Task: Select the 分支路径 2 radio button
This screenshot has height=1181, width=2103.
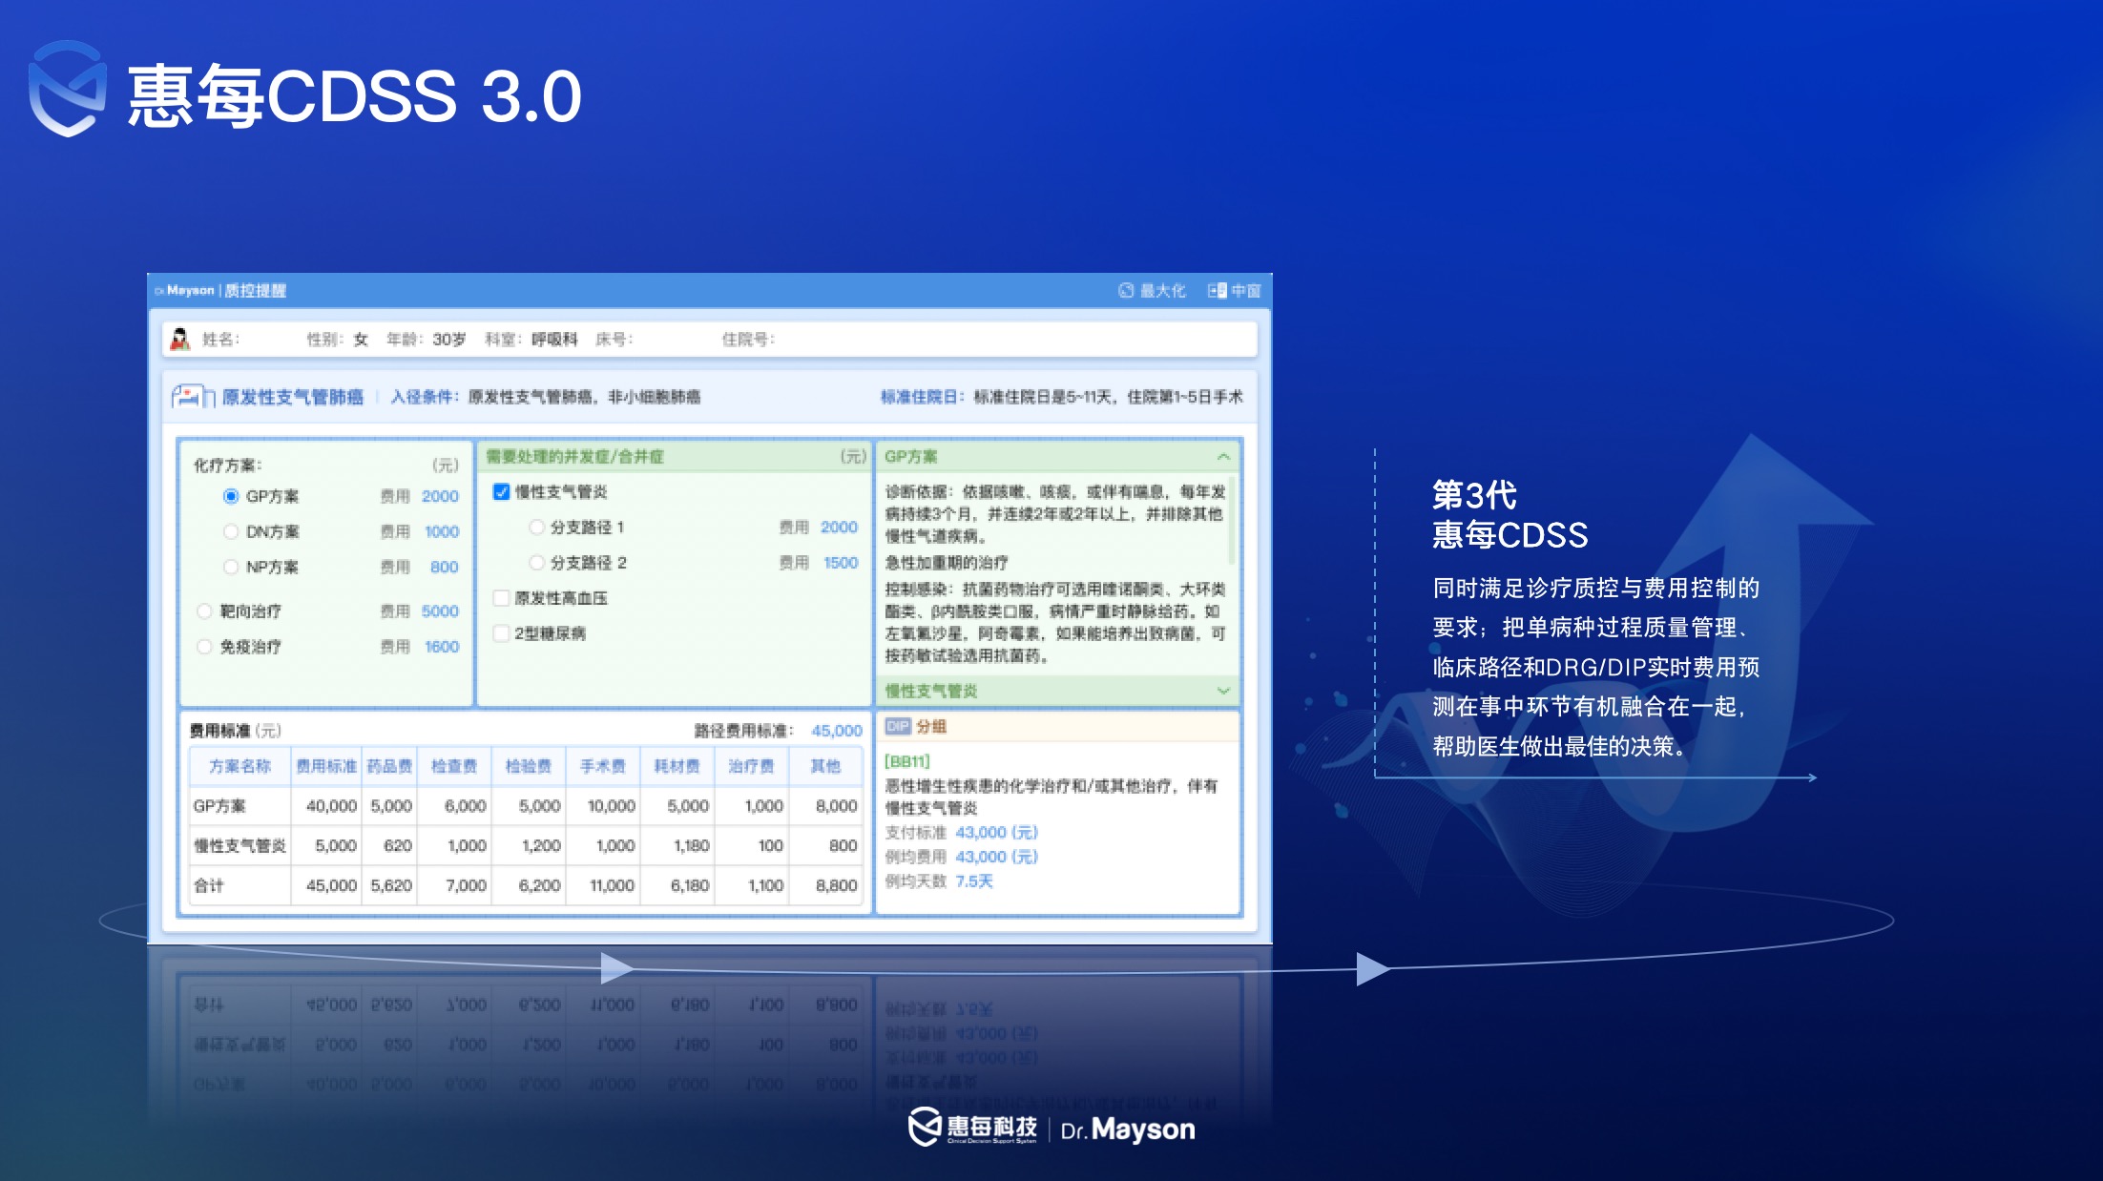Action: click(536, 562)
